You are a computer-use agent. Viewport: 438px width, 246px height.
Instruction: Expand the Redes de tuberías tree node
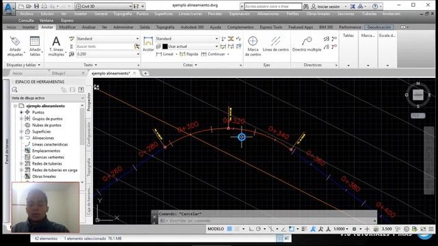point(21,163)
